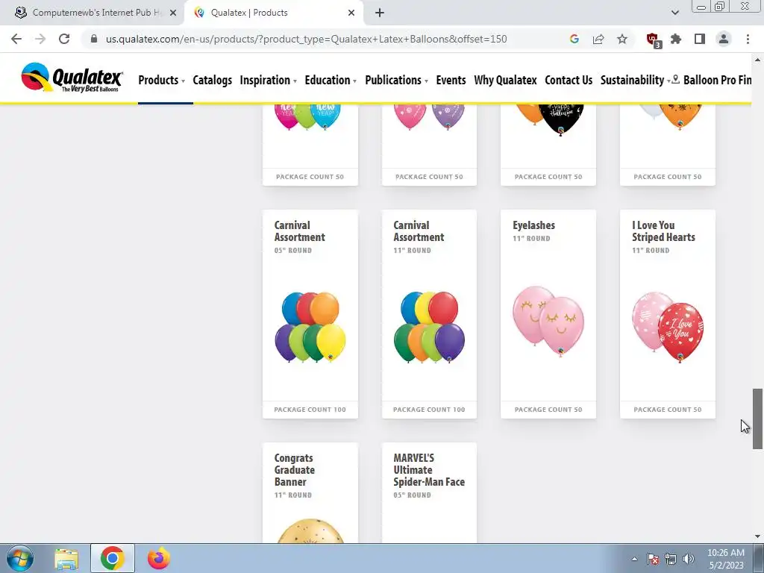The width and height of the screenshot is (764, 573).
Task: Open the Extensions puzzle menu
Action: 676,39
